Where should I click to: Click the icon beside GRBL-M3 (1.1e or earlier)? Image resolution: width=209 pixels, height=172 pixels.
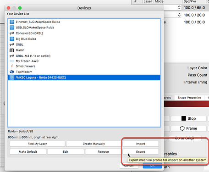(12, 56)
